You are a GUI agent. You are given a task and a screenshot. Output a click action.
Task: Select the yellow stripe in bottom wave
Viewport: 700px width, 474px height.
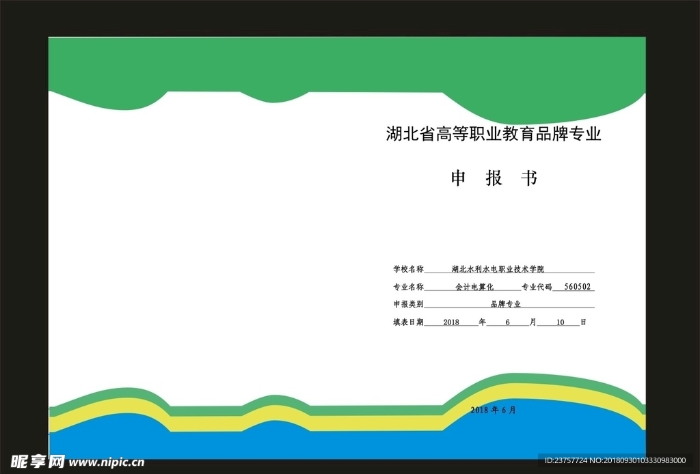pyautogui.click(x=205, y=423)
